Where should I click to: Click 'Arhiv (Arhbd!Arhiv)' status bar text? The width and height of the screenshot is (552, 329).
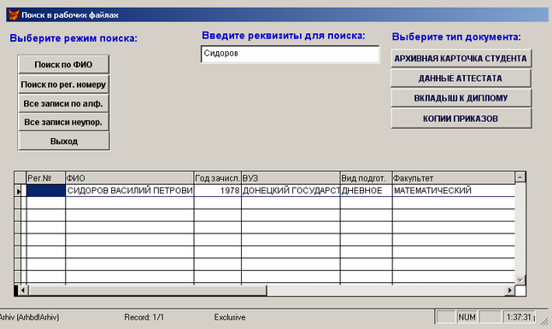[29, 317]
